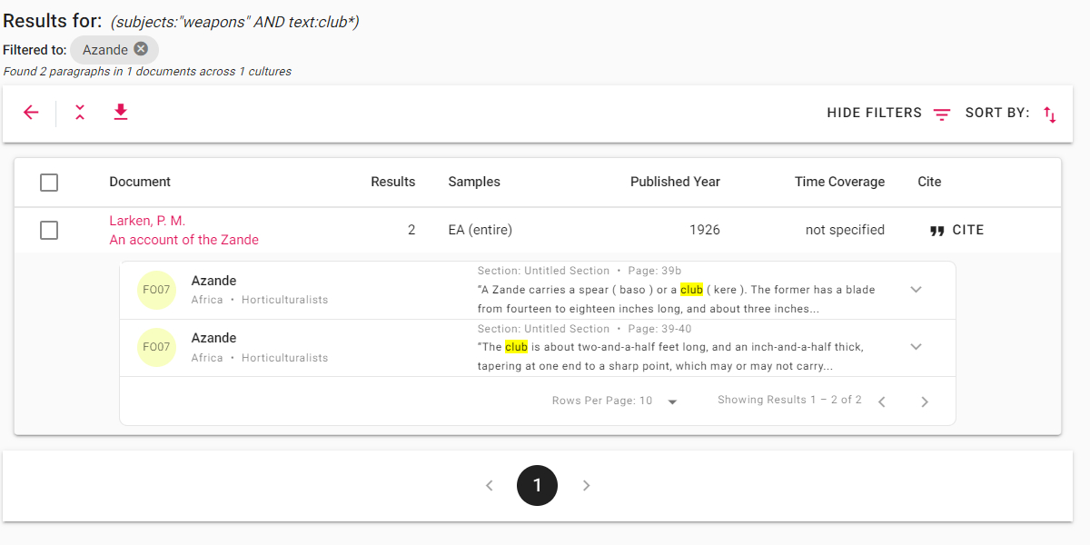Click the Hide Filters icon
1090x545 pixels.
coord(942,114)
